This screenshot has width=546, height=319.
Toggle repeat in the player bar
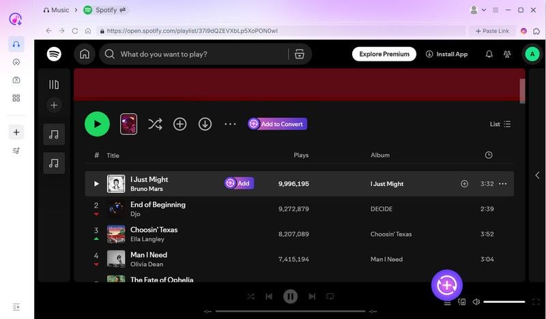tap(330, 297)
